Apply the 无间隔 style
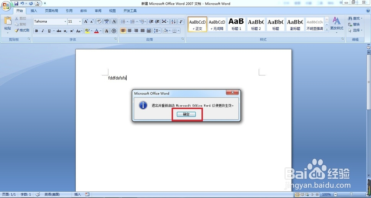Image resolution: width=371 pixels, height=198 pixels. [x=217, y=24]
